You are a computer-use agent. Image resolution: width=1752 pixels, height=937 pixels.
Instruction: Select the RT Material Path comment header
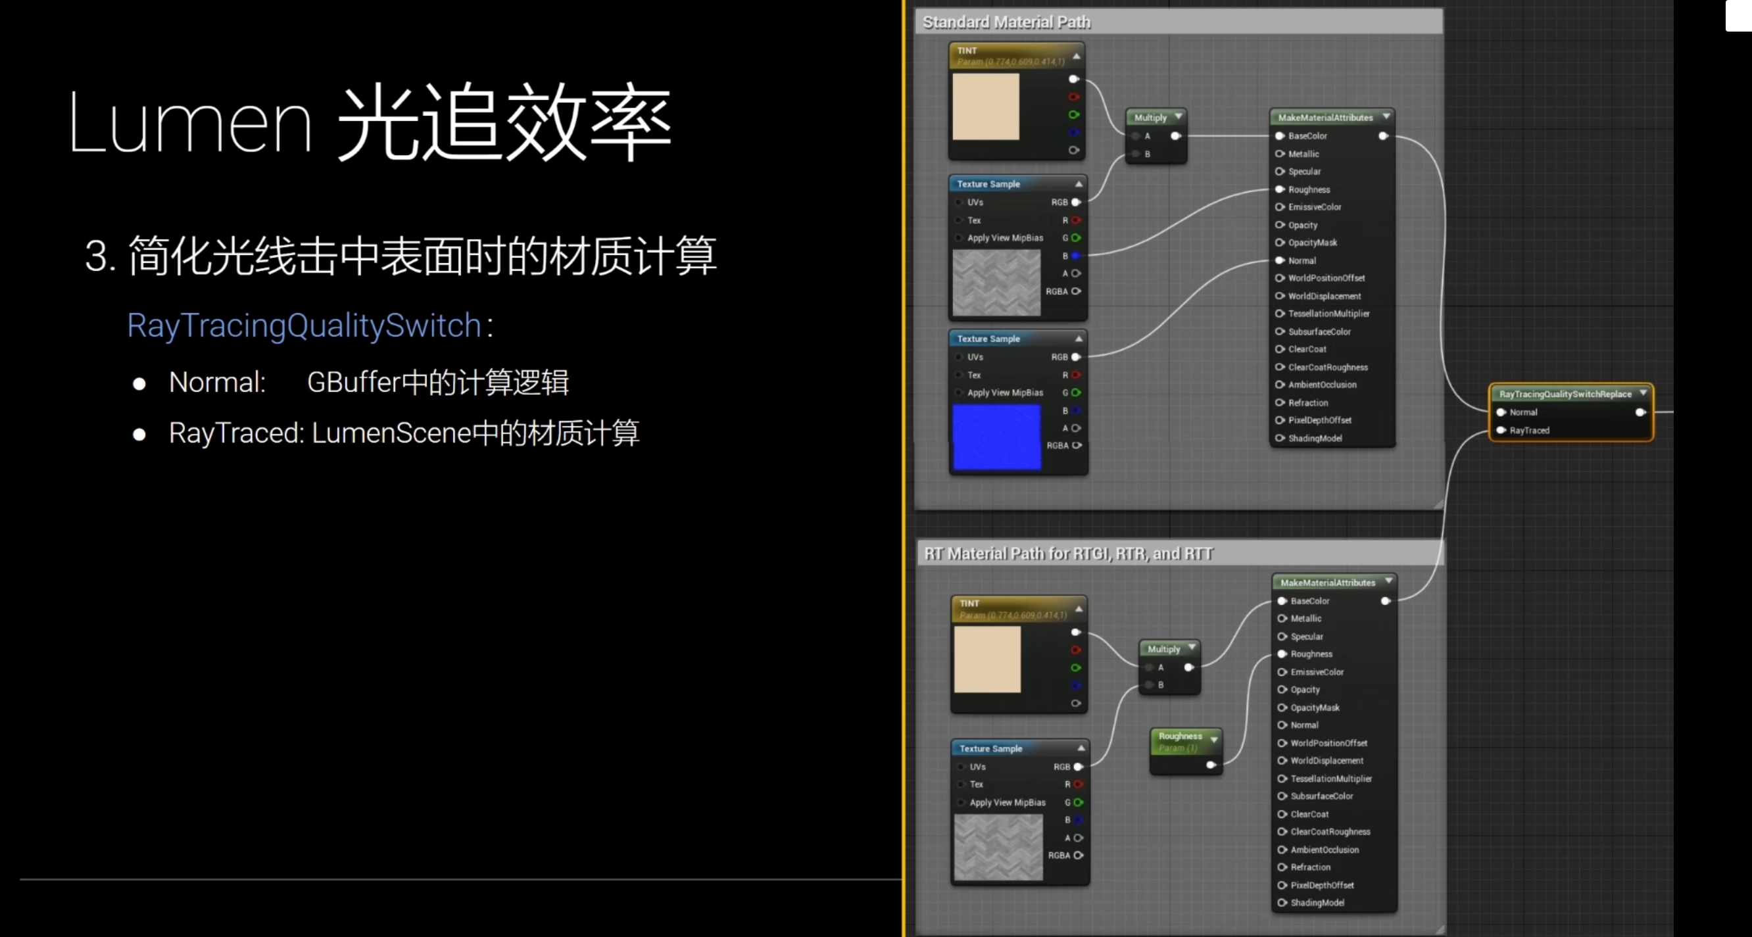(1068, 554)
